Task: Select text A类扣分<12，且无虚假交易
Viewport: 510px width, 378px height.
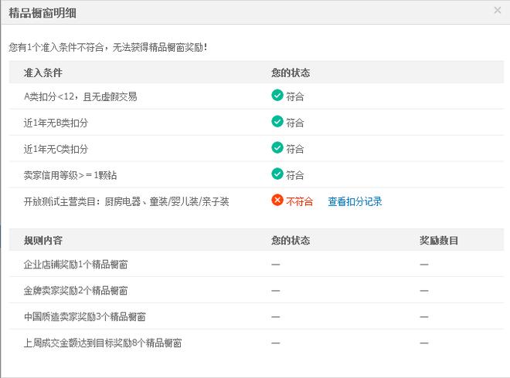Action: click(80, 96)
